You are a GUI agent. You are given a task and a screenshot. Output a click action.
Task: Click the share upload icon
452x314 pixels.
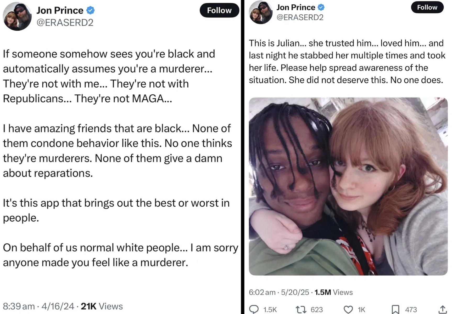click(x=442, y=309)
